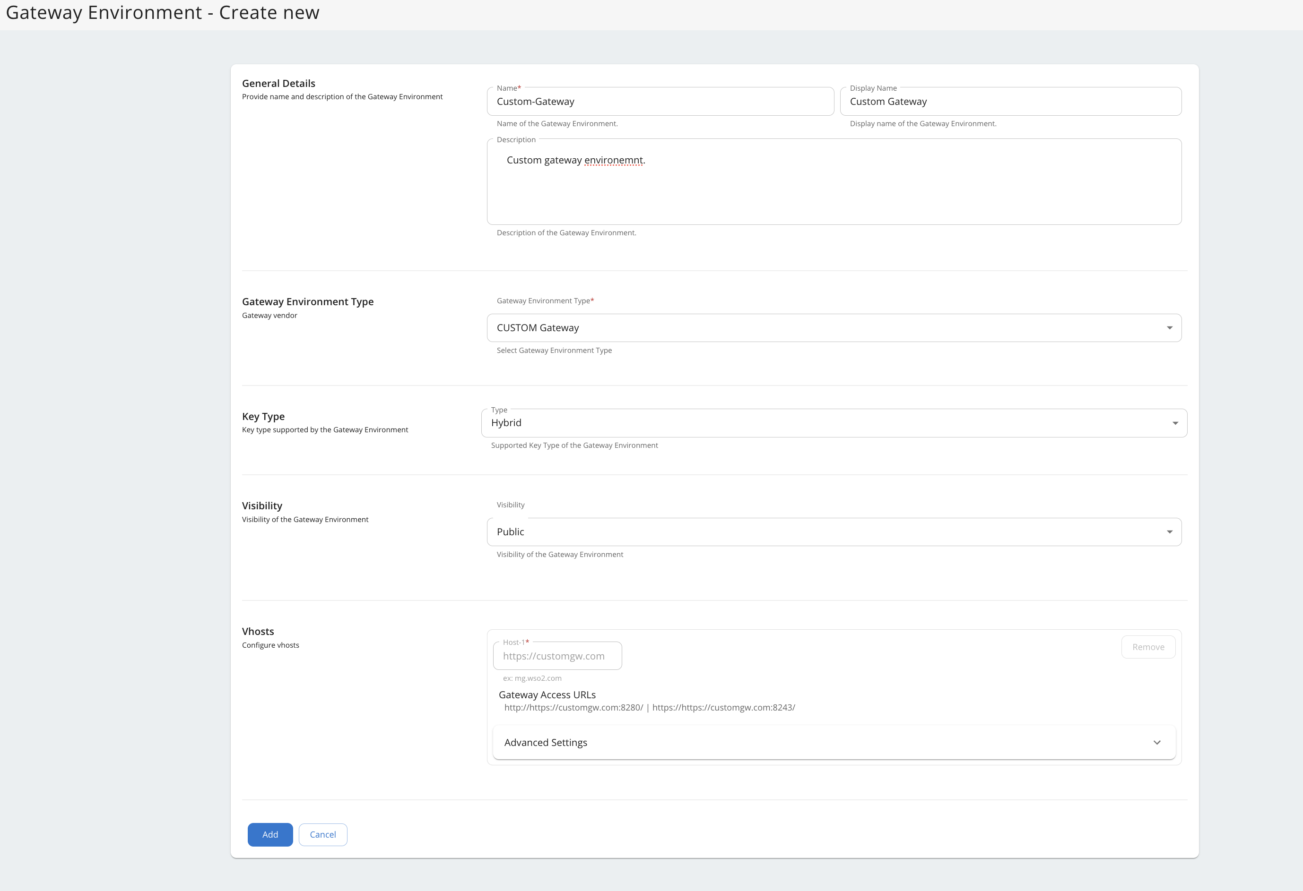This screenshot has height=891, width=1303.
Task: Select the misspelled word environemnt in Description
Action: 613,160
